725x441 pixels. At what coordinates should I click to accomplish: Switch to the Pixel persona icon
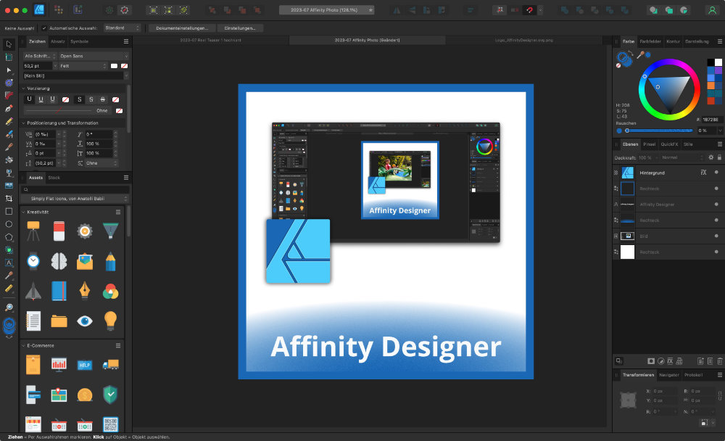tap(59, 9)
